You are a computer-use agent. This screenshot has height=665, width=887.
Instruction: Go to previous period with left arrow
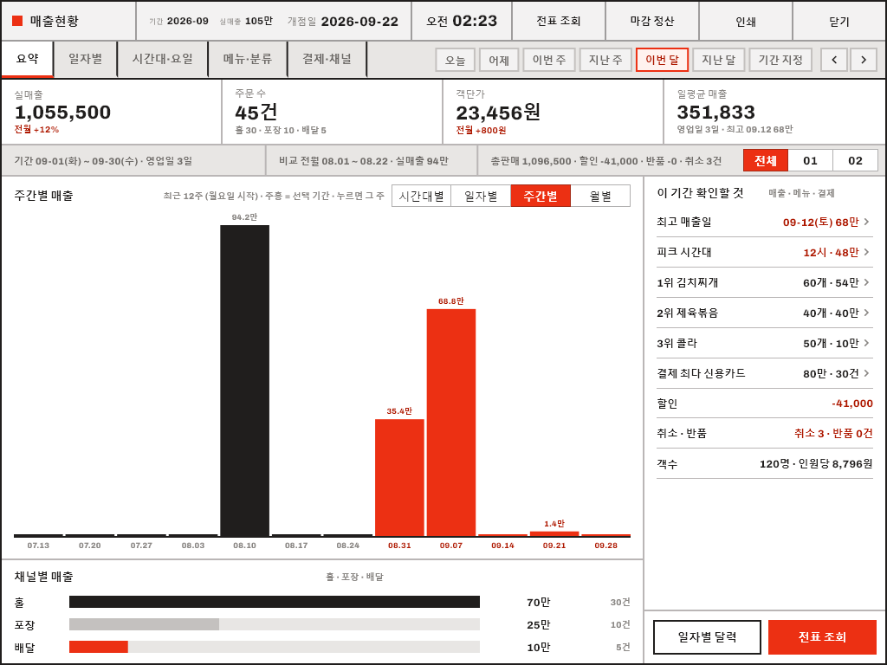(834, 60)
